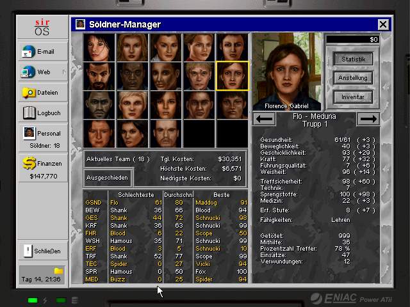This screenshot has height=307, width=410.
Task: Close the Söldner-Manager window
Action: click(383, 24)
